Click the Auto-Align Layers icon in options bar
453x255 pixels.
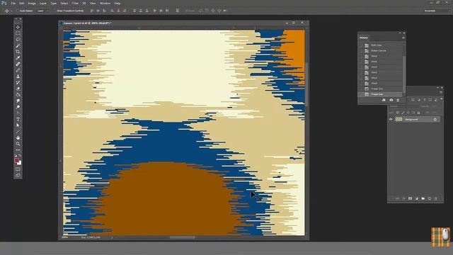click(178, 11)
